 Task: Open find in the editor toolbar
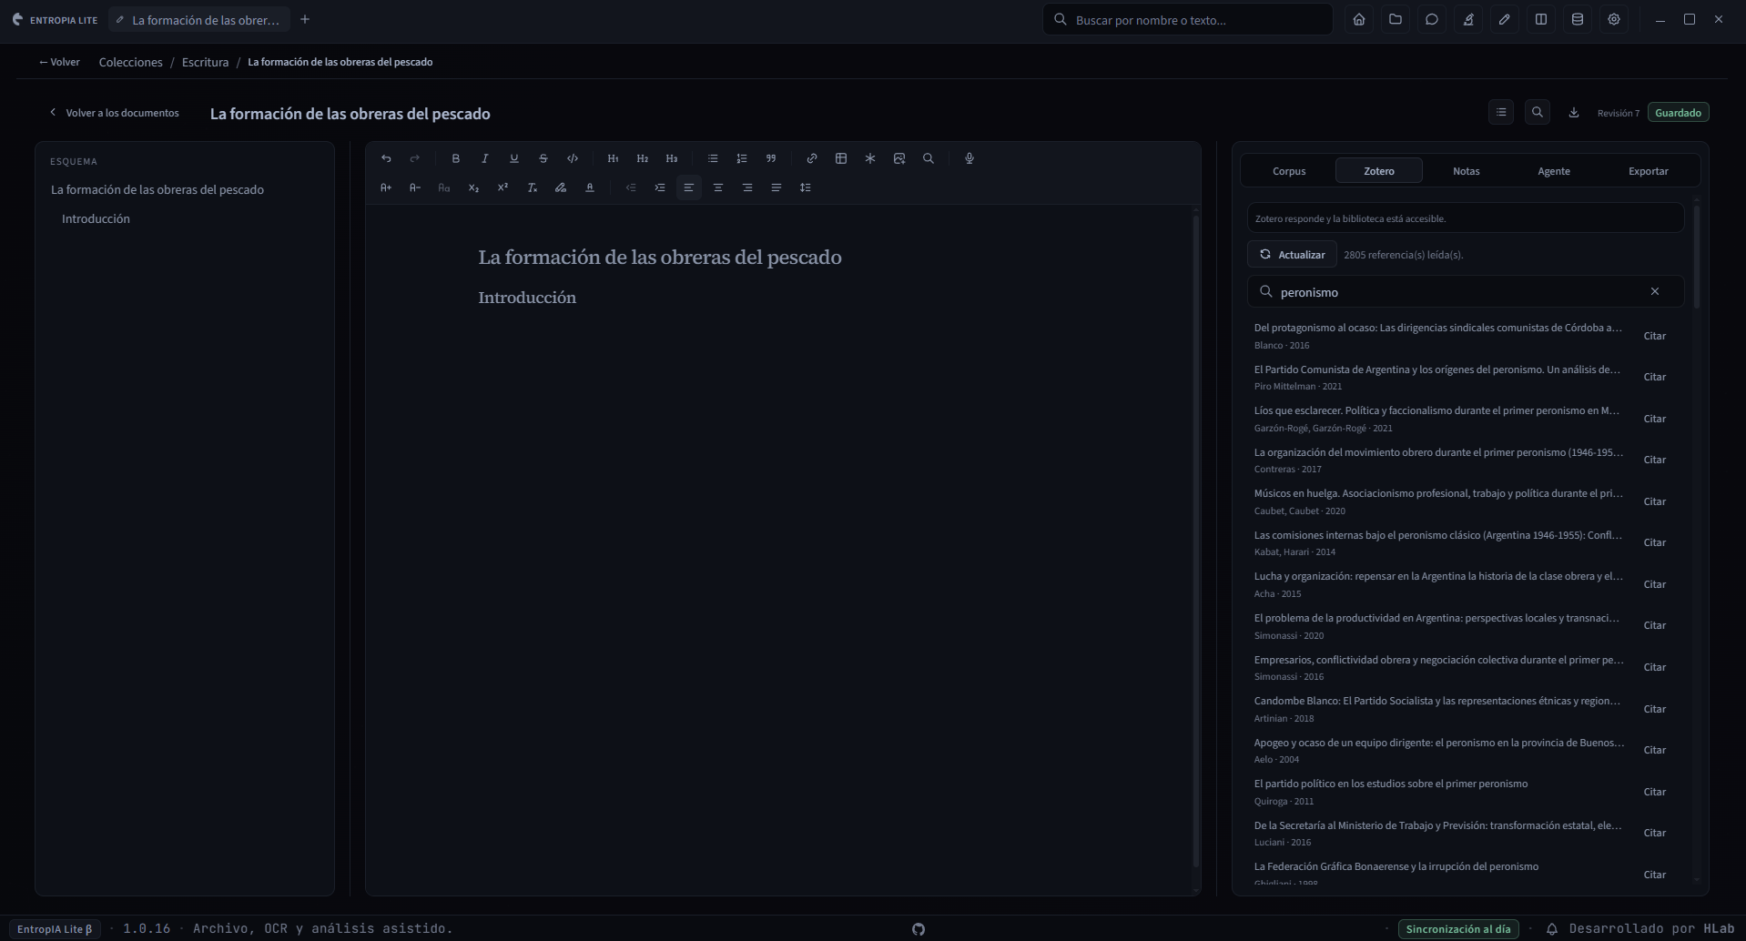[929, 158]
